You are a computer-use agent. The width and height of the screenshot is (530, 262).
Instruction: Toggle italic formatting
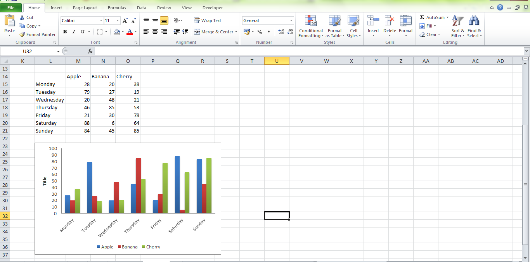click(x=73, y=32)
